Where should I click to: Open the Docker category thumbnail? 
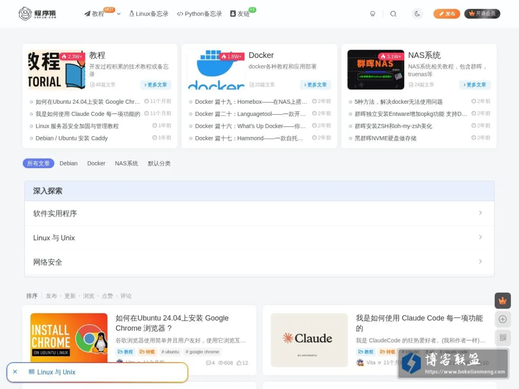click(x=216, y=70)
